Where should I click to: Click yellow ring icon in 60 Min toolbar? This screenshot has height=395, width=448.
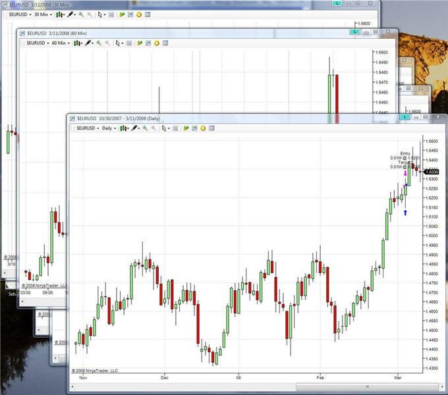[157, 43]
